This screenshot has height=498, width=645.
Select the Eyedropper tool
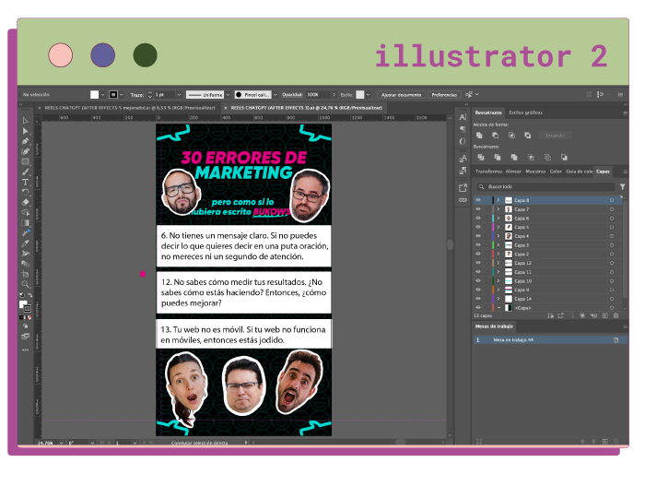click(x=26, y=243)
